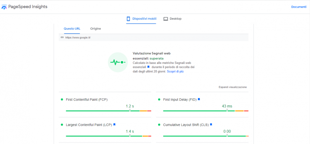The width and height of the screenshot is (310, 144).
Task: Open the Scopri di più link
Action: pyautogui.click(x=175, y=72)
